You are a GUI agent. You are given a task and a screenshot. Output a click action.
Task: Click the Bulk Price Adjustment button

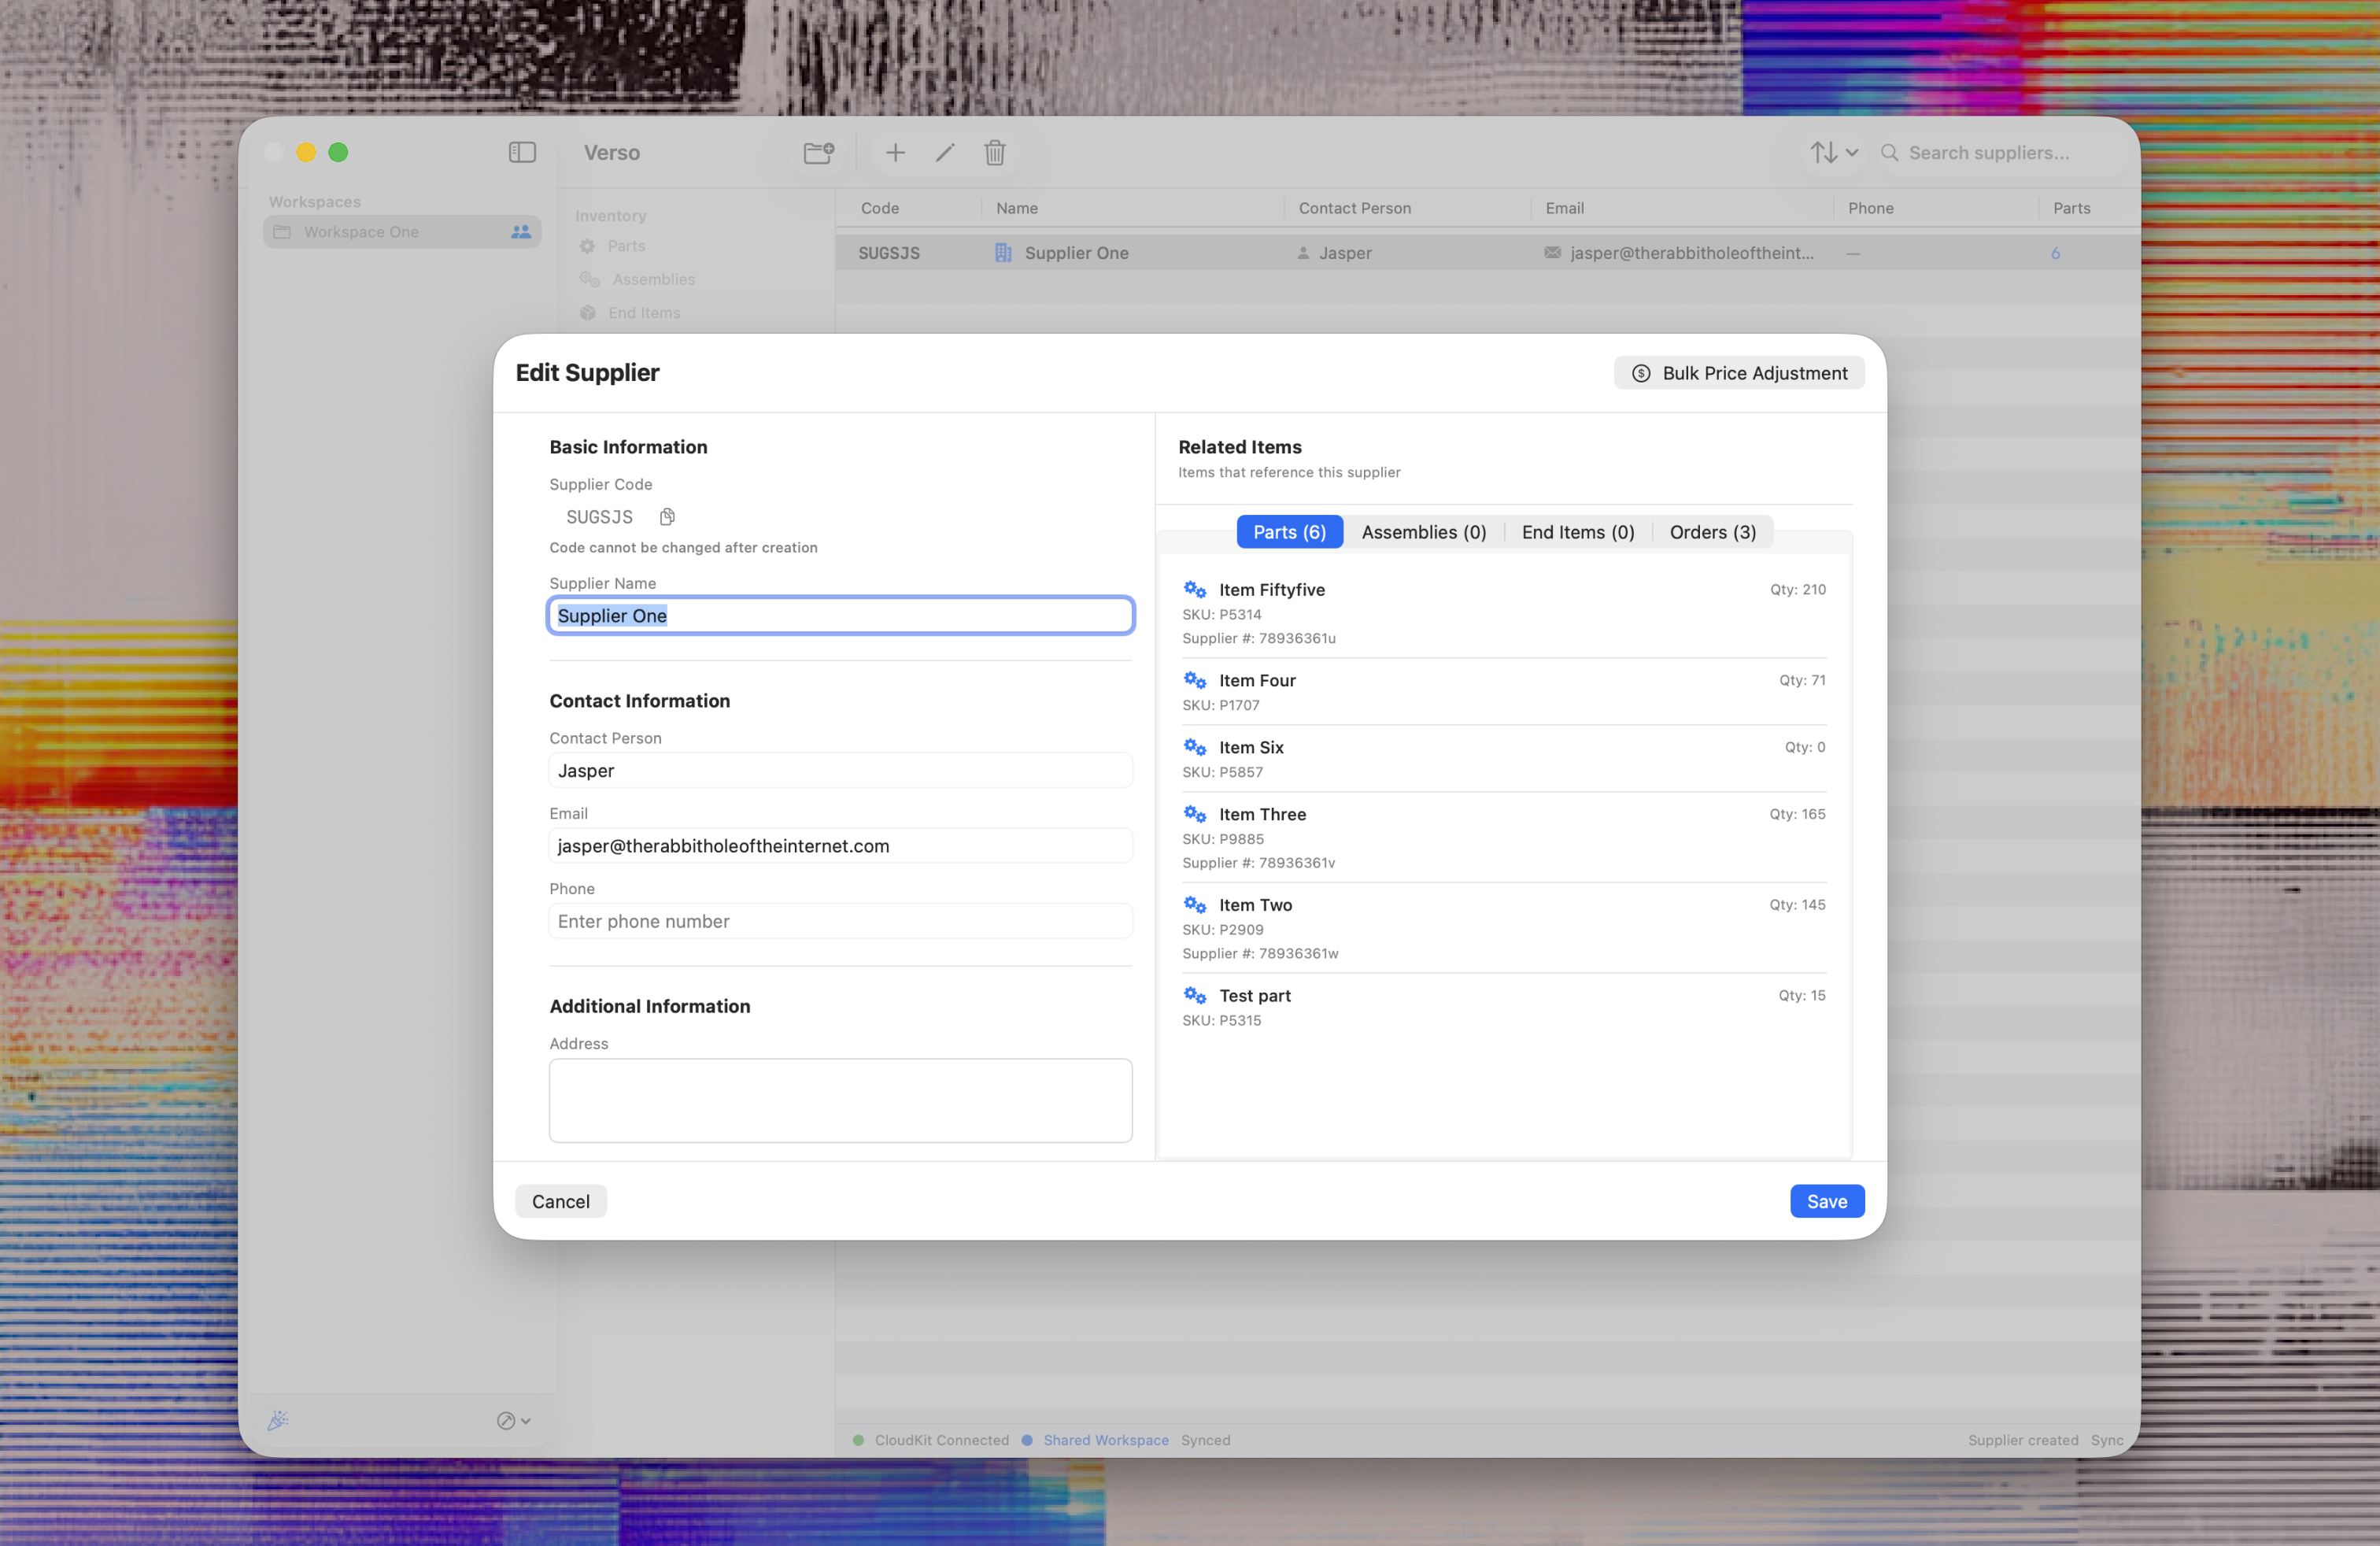coord(1739,373)
